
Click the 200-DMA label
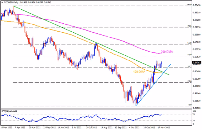pyautogui.click(x=167, y=52)
